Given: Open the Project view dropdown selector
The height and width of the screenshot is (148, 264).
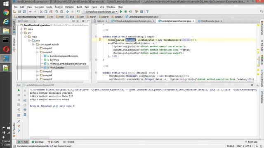Looking at the screenshot, I should pyautogui.click(x=27, y=21).
